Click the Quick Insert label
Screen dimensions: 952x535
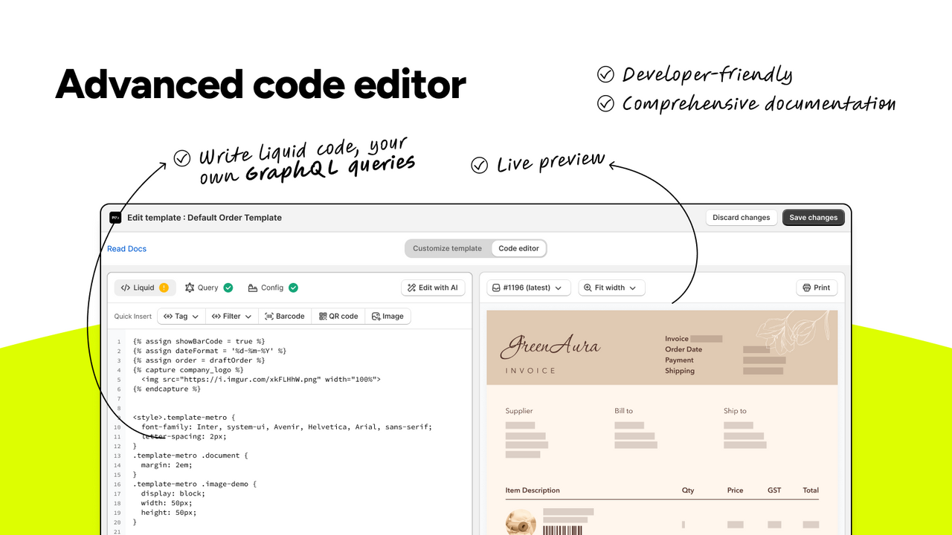pos(133,317)
